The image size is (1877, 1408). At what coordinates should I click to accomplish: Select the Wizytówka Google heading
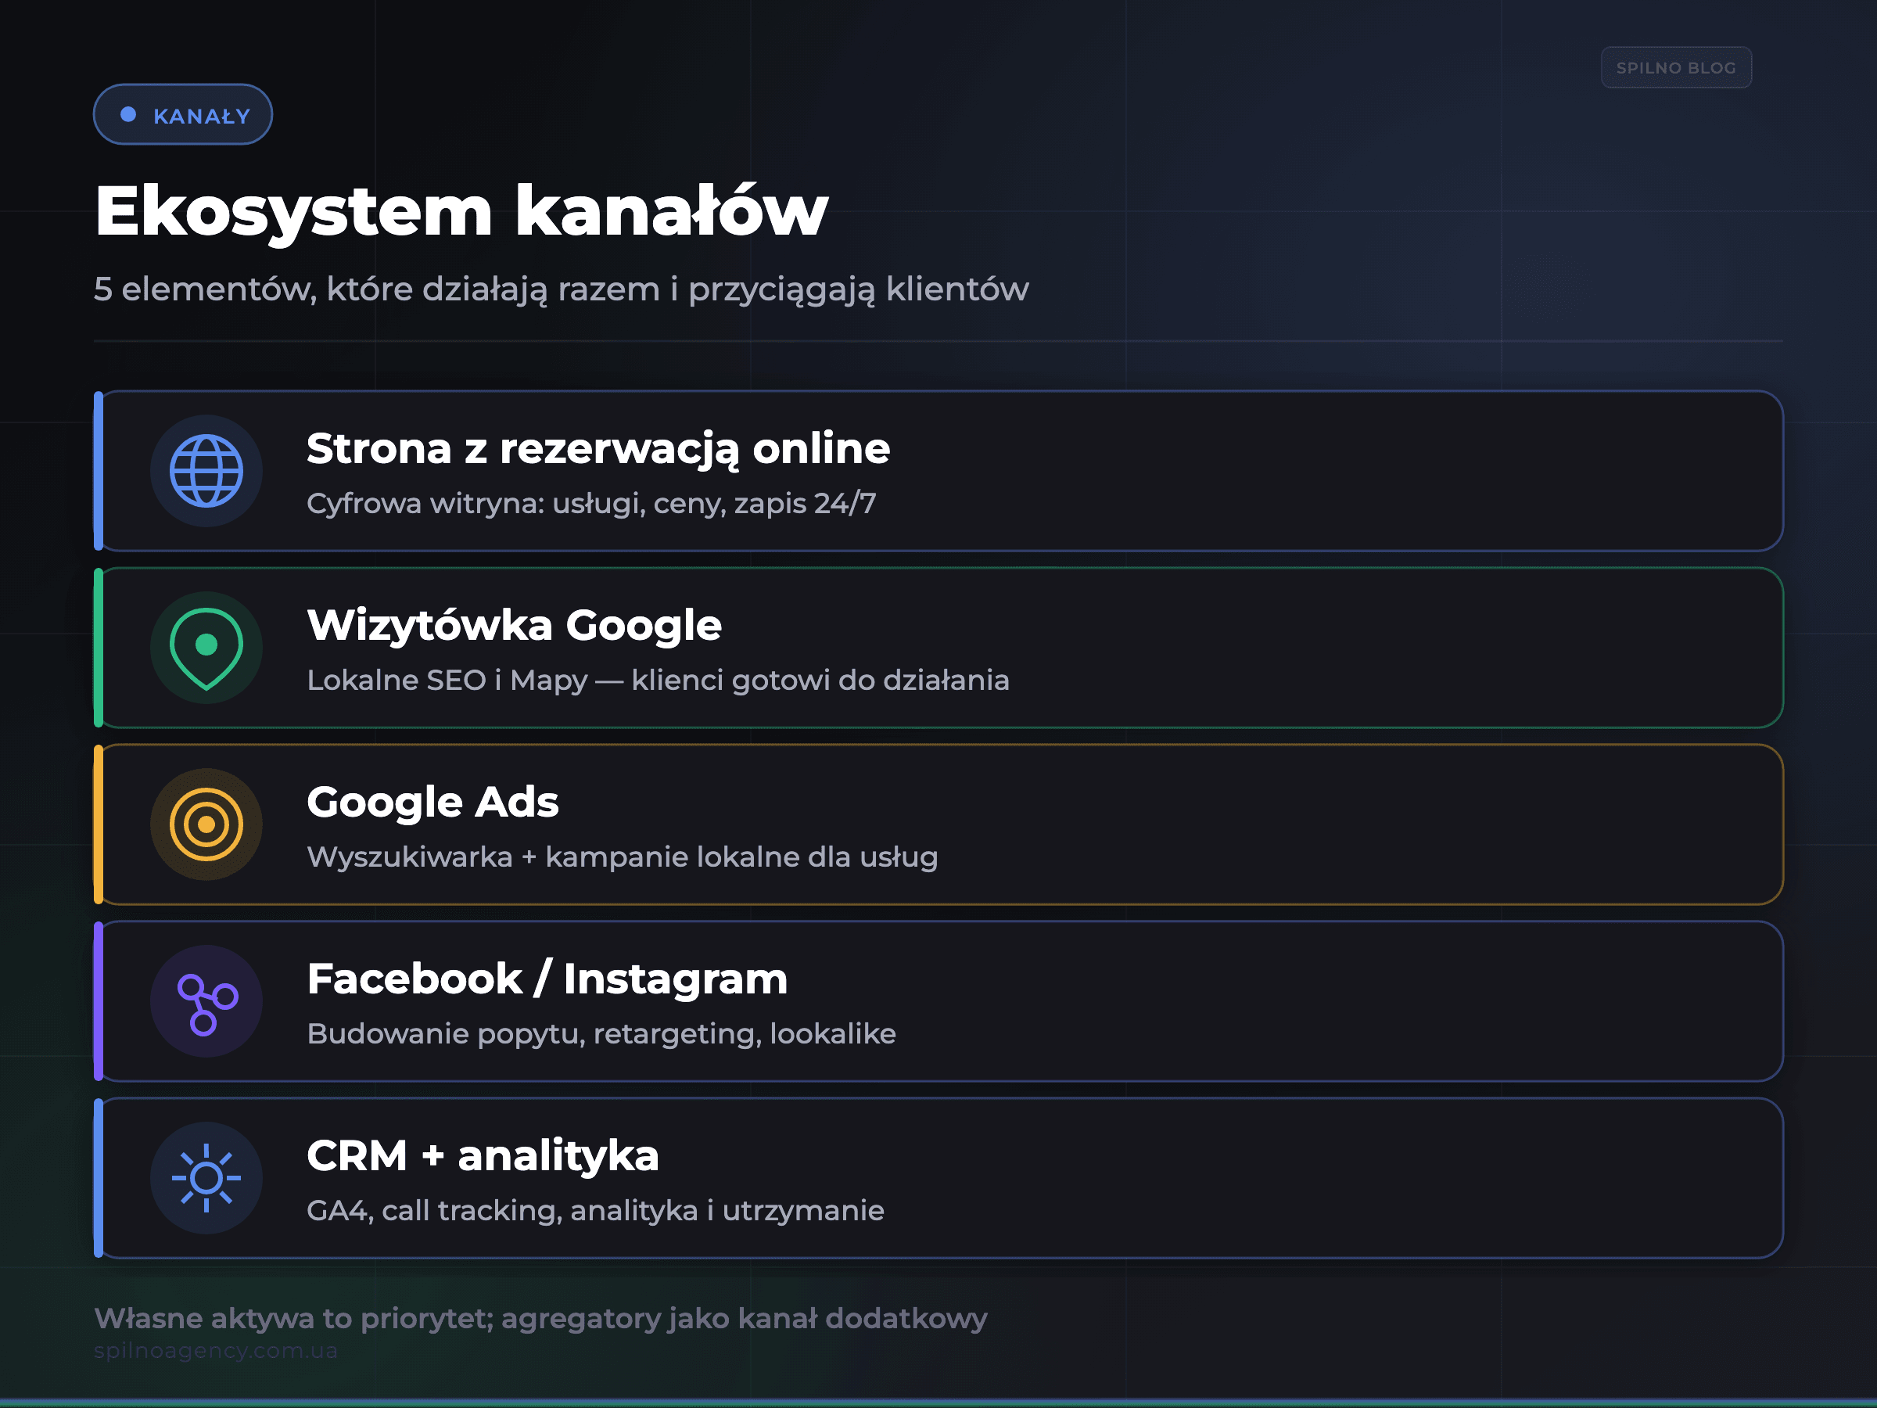(x=515, y=626)
